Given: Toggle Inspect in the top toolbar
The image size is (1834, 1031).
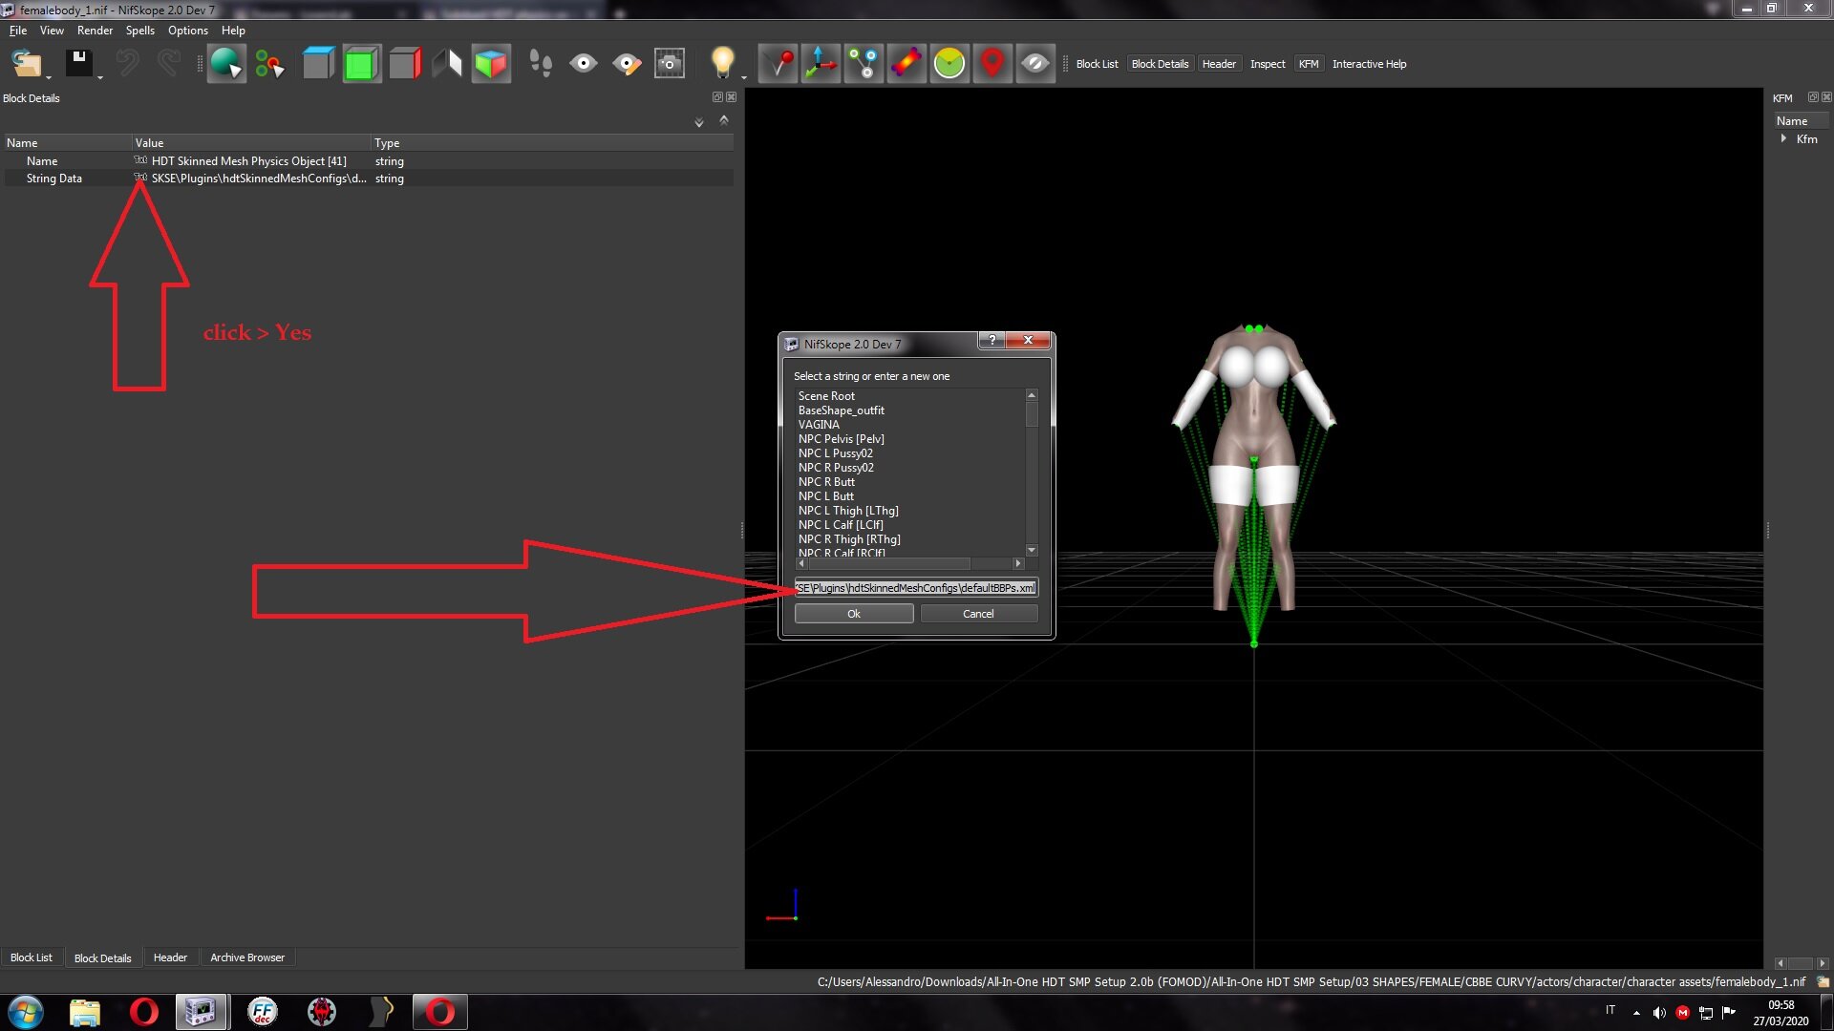Looking at the screenshot, I should pos(1268,64).
